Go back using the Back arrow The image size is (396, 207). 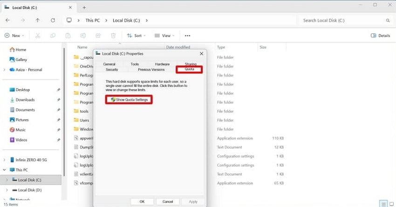click(7, 20)
